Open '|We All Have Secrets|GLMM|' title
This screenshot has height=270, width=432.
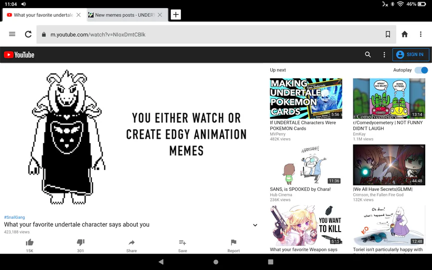[383, 189]
